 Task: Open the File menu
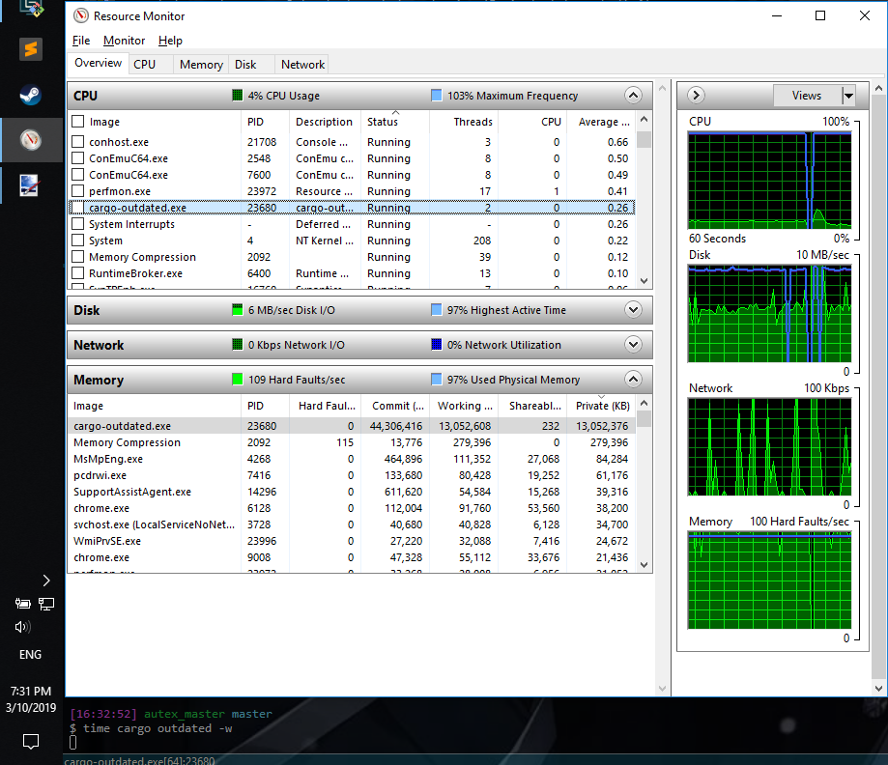(81, 41)
